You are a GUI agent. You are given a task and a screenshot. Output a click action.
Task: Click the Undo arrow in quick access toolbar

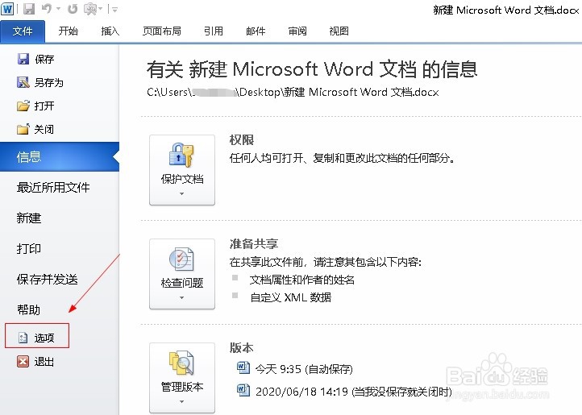point(47,9)
